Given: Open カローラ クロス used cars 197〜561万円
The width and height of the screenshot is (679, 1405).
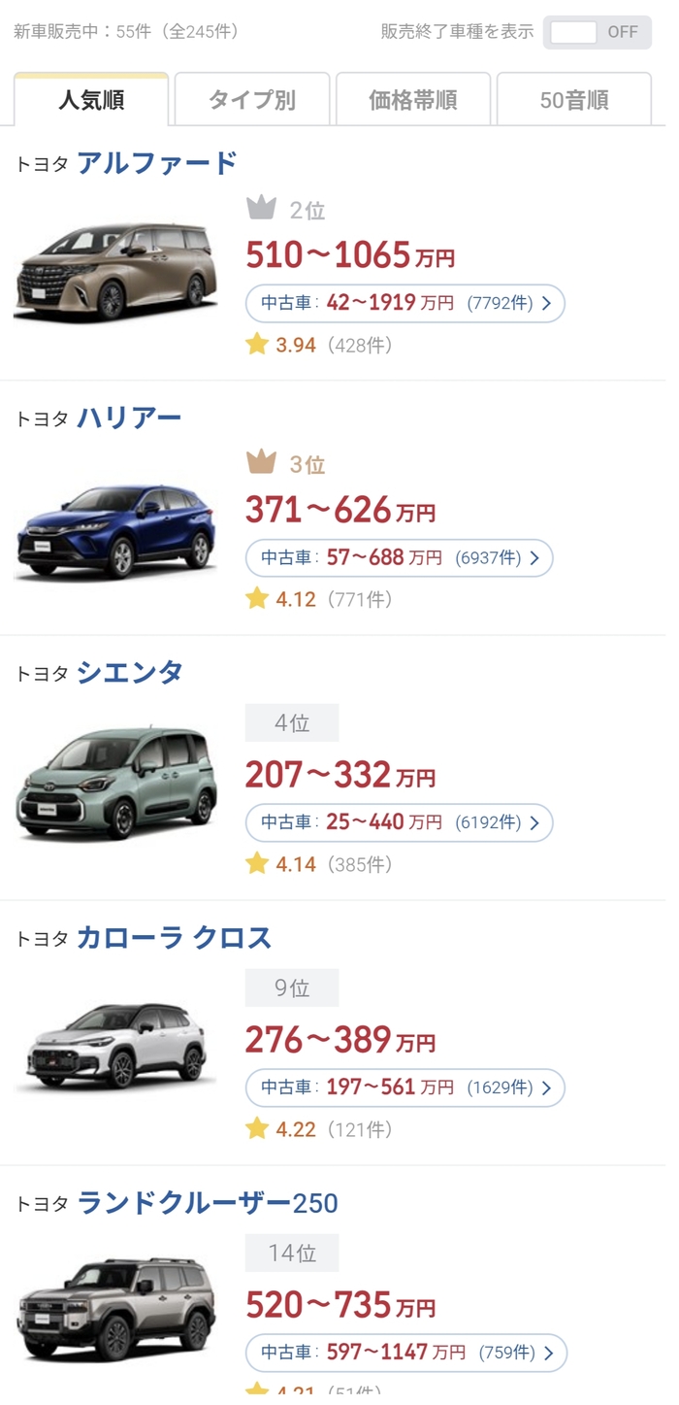Looking at the screenshot, I should point(404,1088).
